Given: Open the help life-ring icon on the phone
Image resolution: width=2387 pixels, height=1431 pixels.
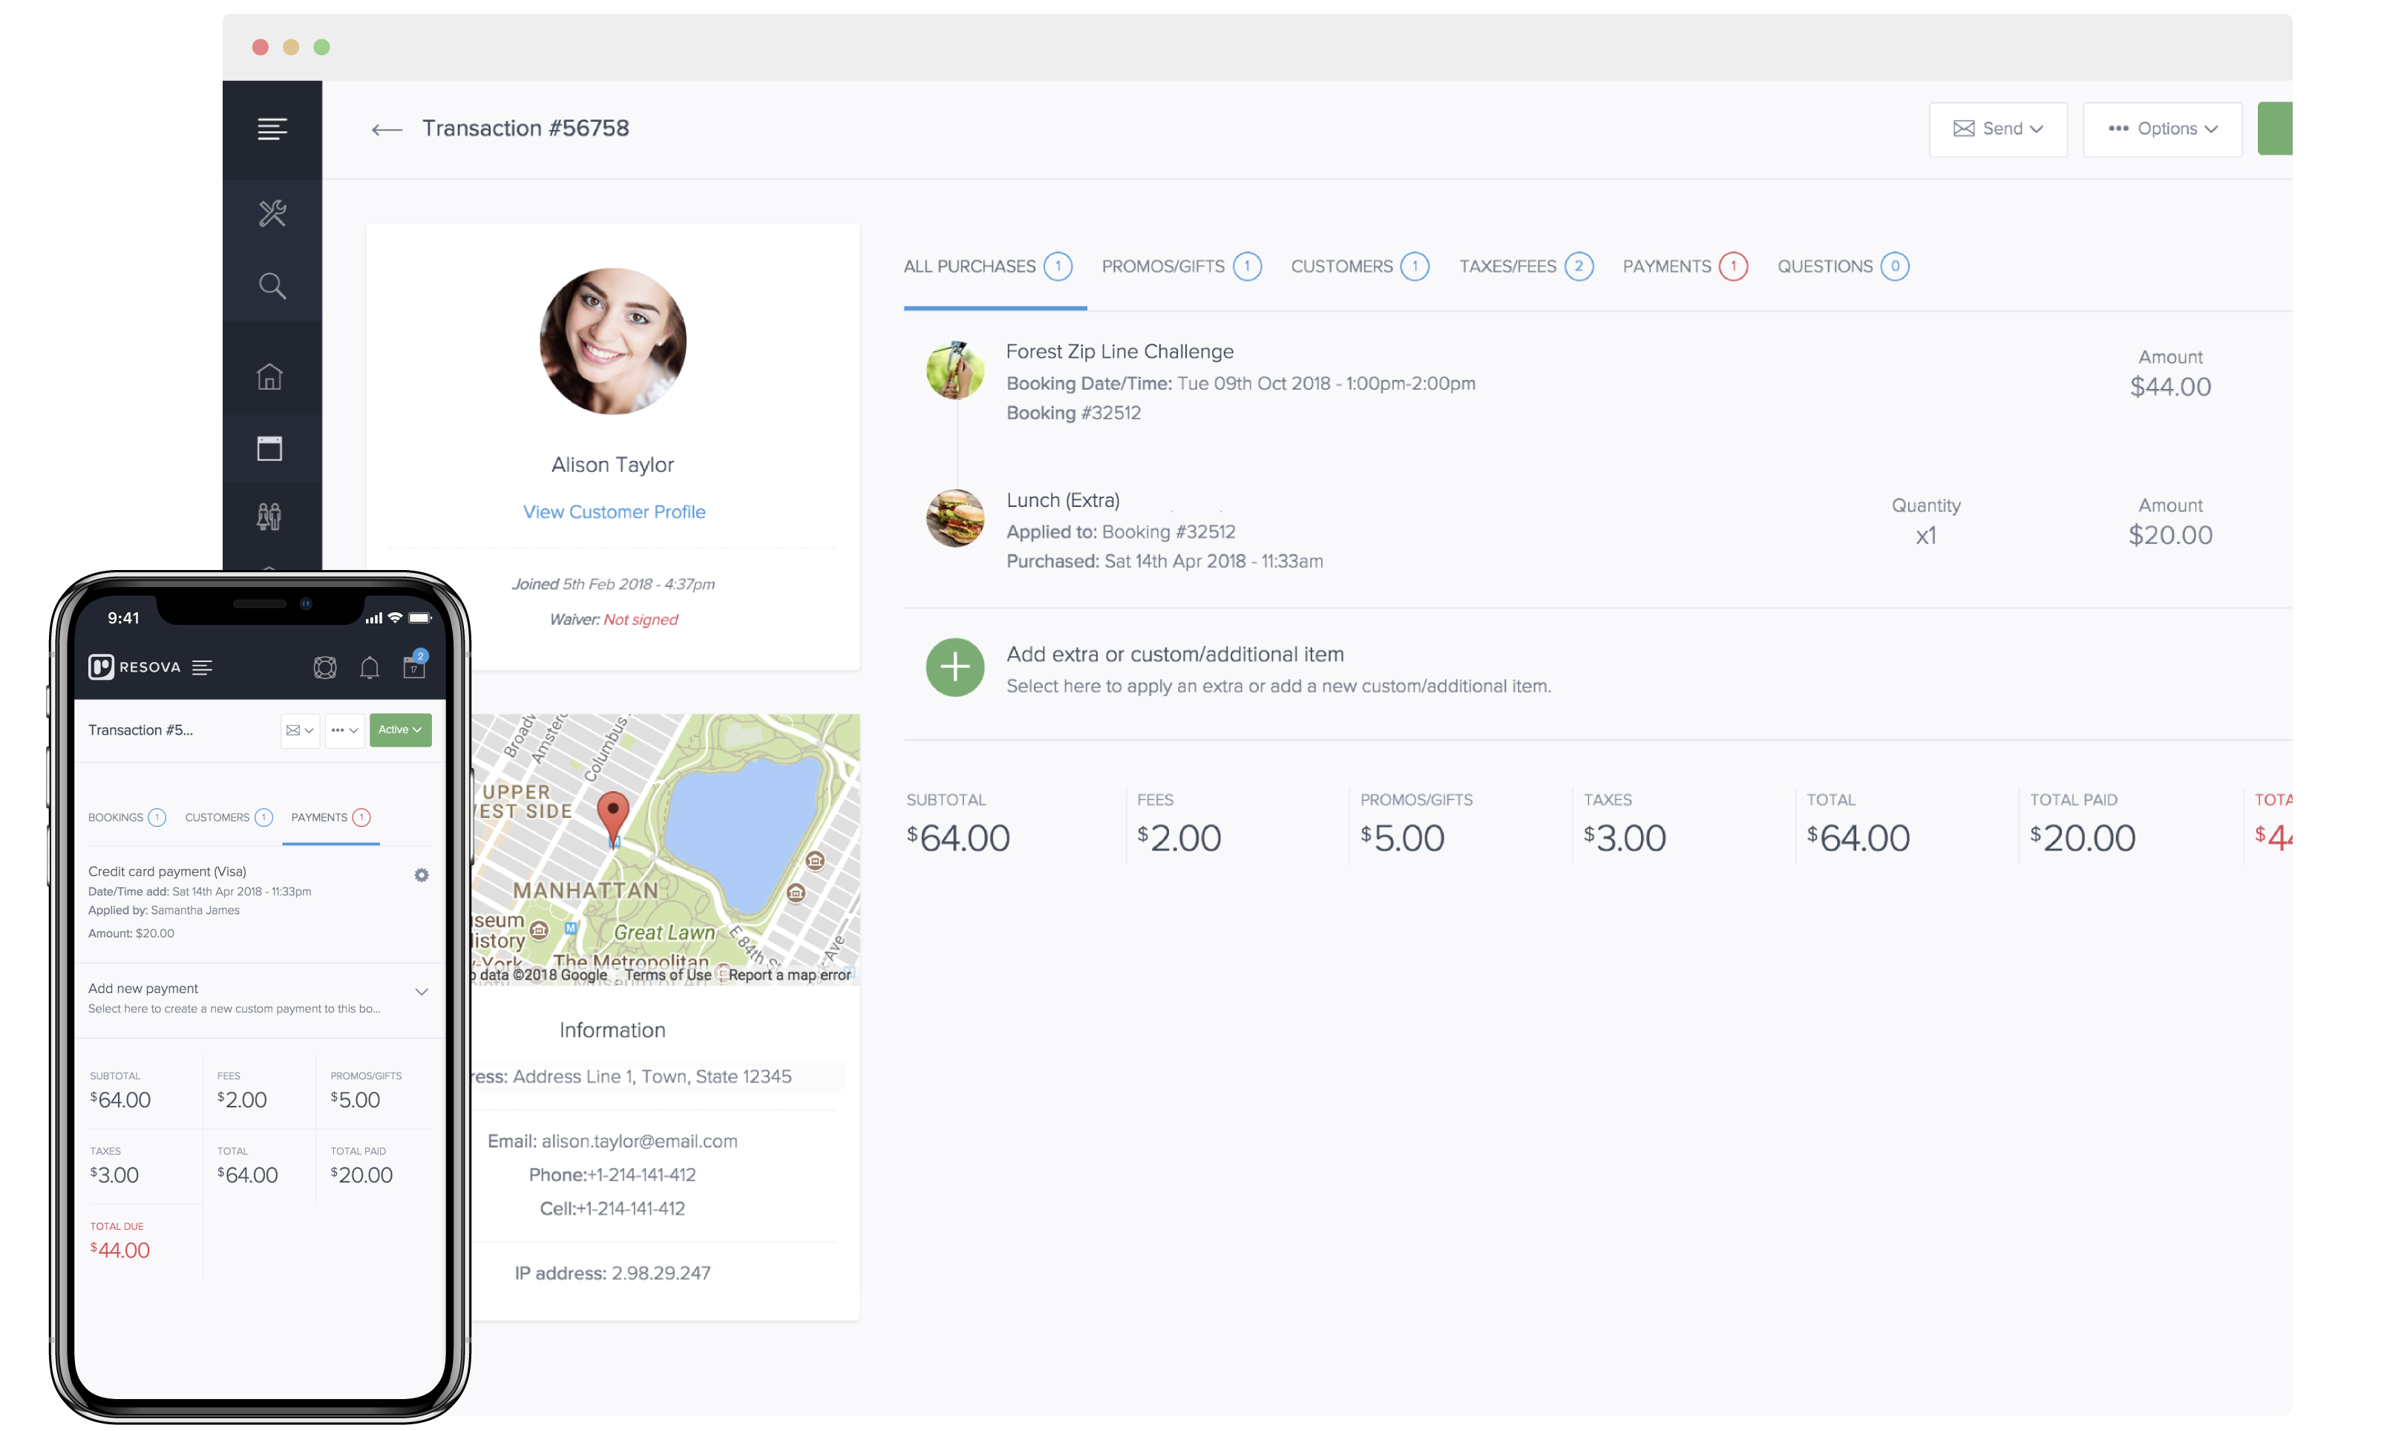Looking at the screenshot, I should 325,667.
